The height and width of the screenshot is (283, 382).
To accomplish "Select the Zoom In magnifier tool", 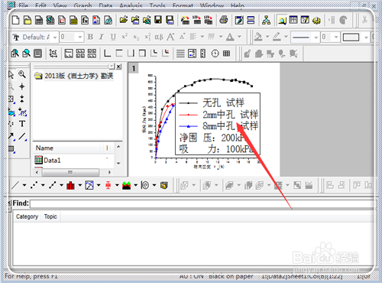I will [22, 75].
